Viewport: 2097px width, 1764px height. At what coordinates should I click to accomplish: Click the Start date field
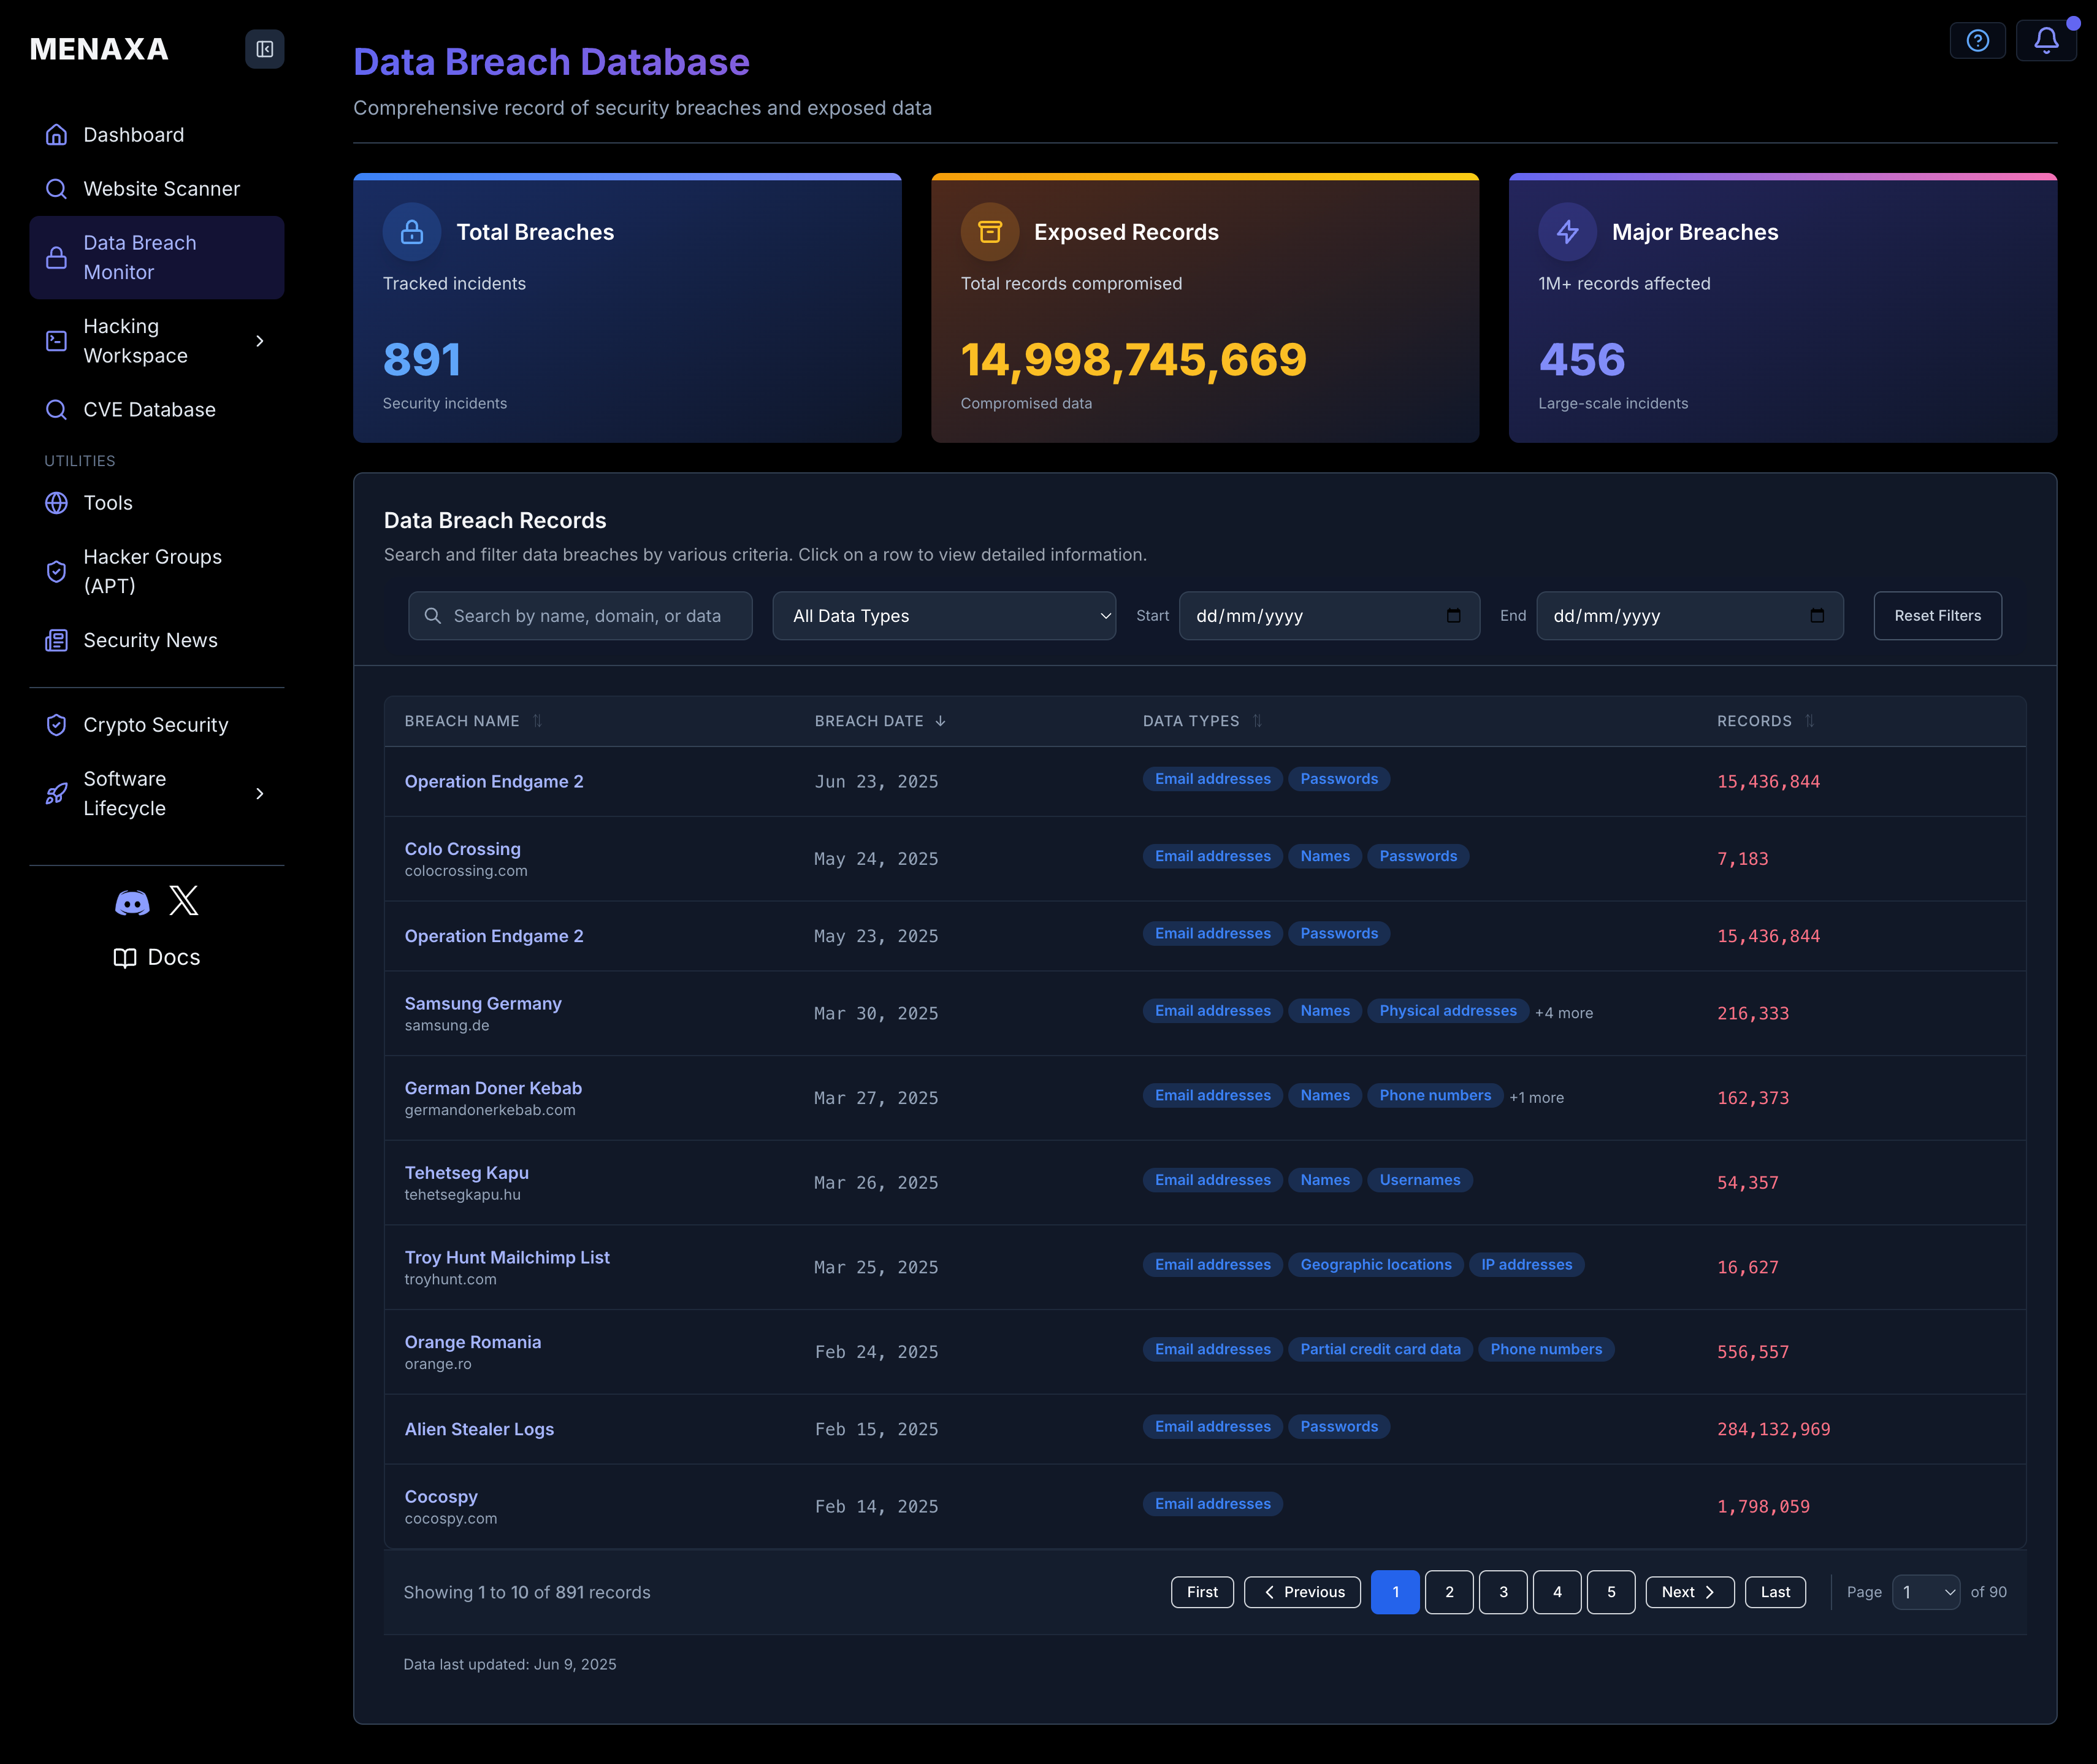click(1328, 616)
